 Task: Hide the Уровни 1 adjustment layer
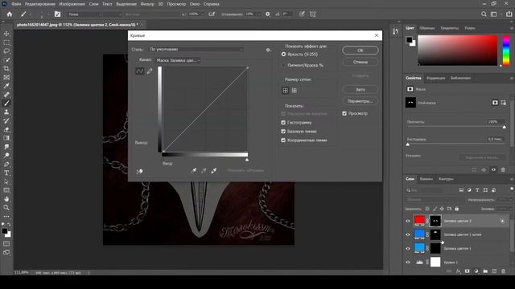(408, 263)
